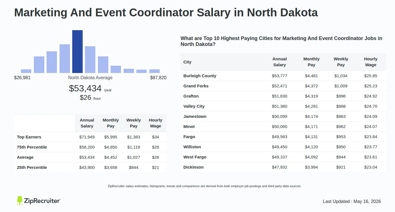Click Williston monthly pay $4,120

tap(311, 147)
